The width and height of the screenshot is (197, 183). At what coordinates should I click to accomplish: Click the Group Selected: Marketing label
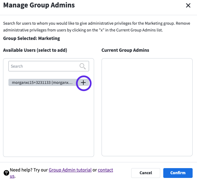[x=31, y=38]
